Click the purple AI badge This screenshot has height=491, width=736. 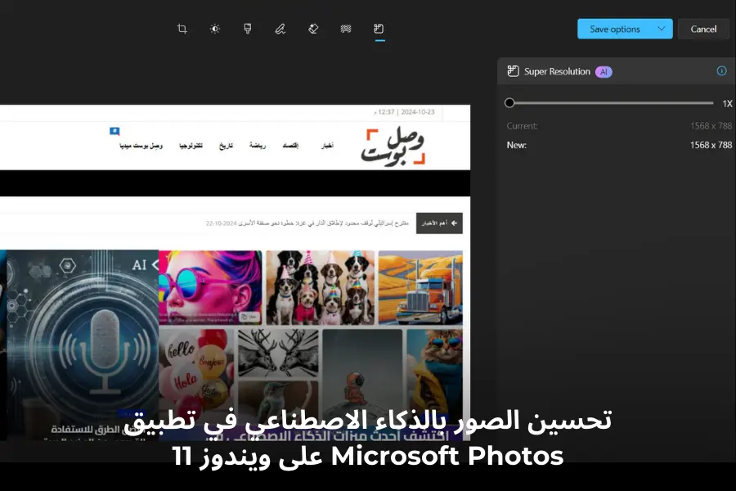pos(604,72)
